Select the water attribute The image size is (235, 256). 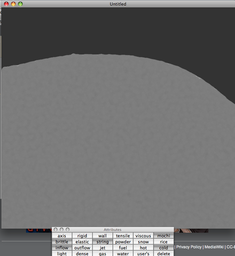coord(123,253)
